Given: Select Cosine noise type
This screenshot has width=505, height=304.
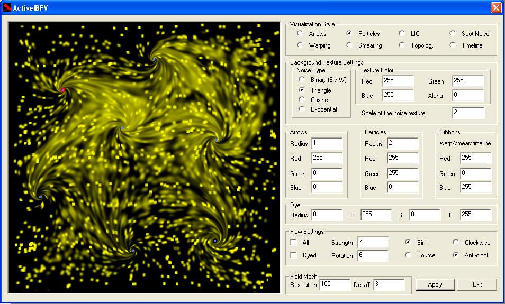Looking at the screenshot, I should pyautogui.click(x=302, y=99).
